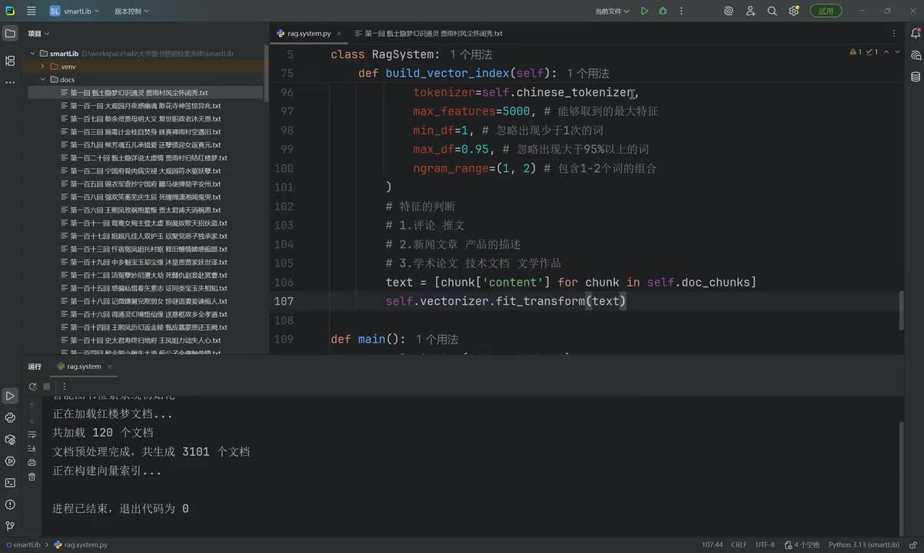Image resolution: width=924 pixels, height=553 pixels.
Task: Change UTF-8 encoding in status bar
Action: coord(765,545)
